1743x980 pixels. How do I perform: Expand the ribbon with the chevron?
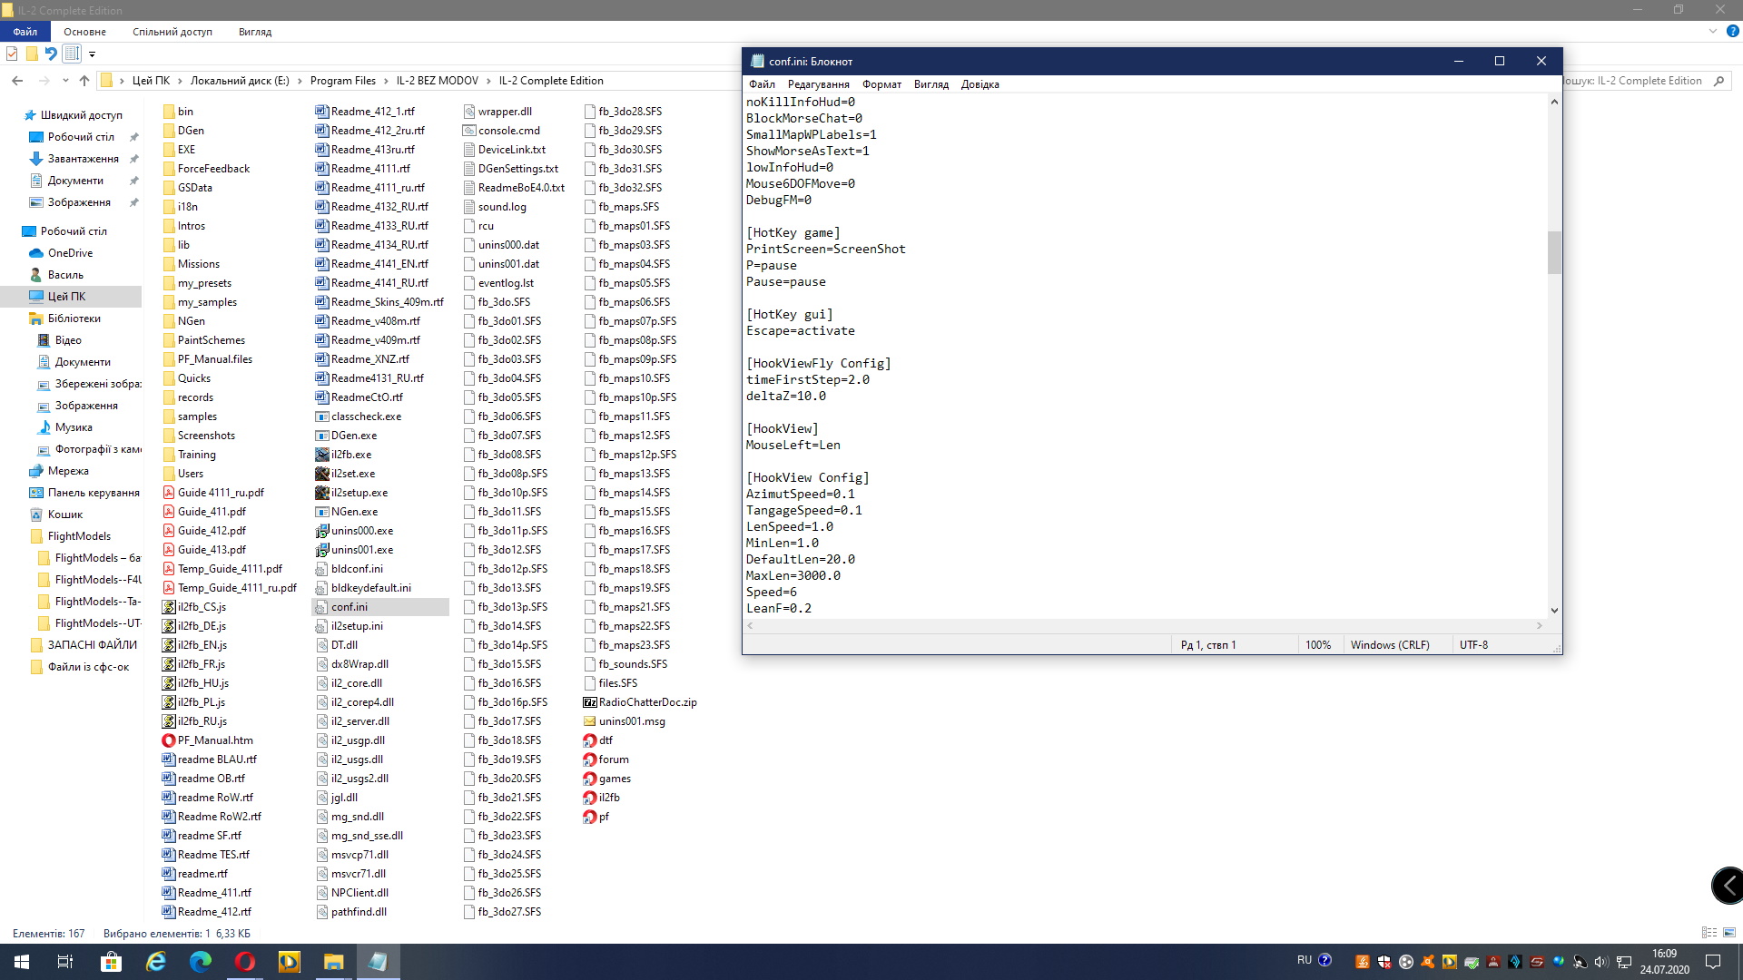(1712, 32)
